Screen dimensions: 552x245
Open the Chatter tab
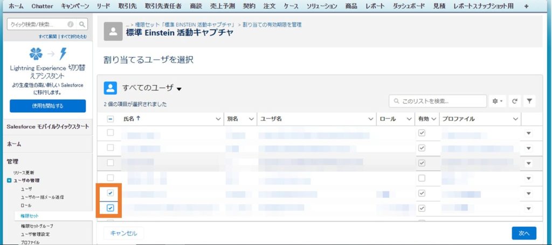pos(42,6)
